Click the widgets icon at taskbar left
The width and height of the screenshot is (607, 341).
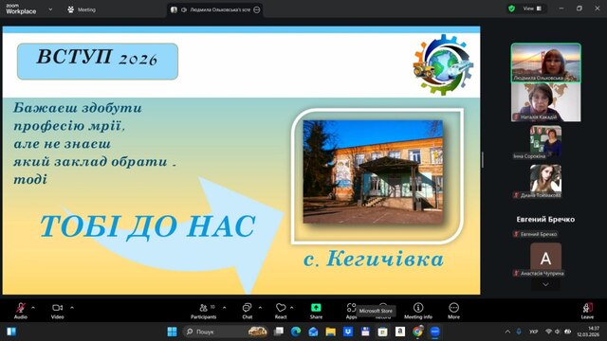click(x=11, y=332)
